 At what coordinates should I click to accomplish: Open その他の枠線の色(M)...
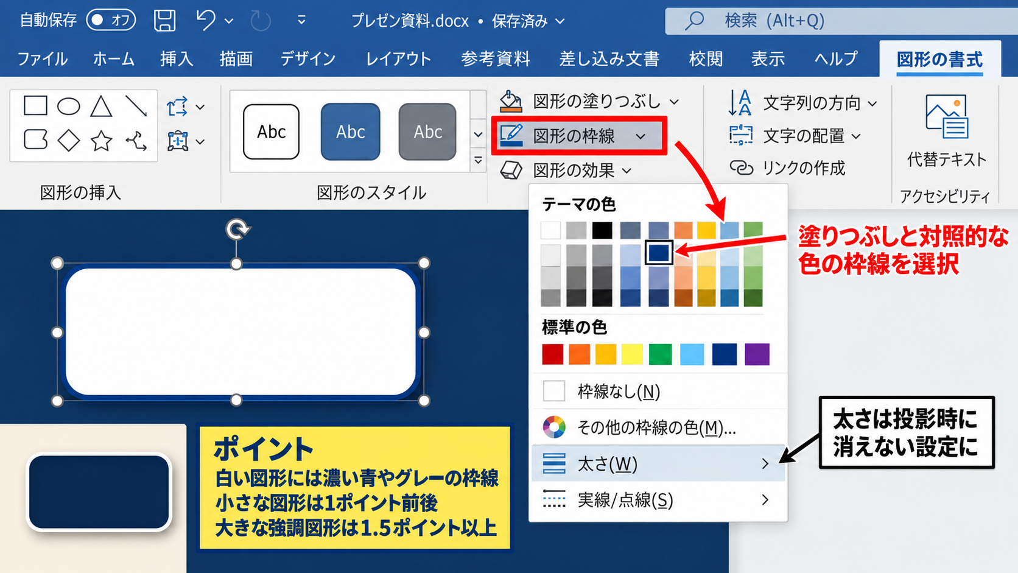[x=658, y=427]
